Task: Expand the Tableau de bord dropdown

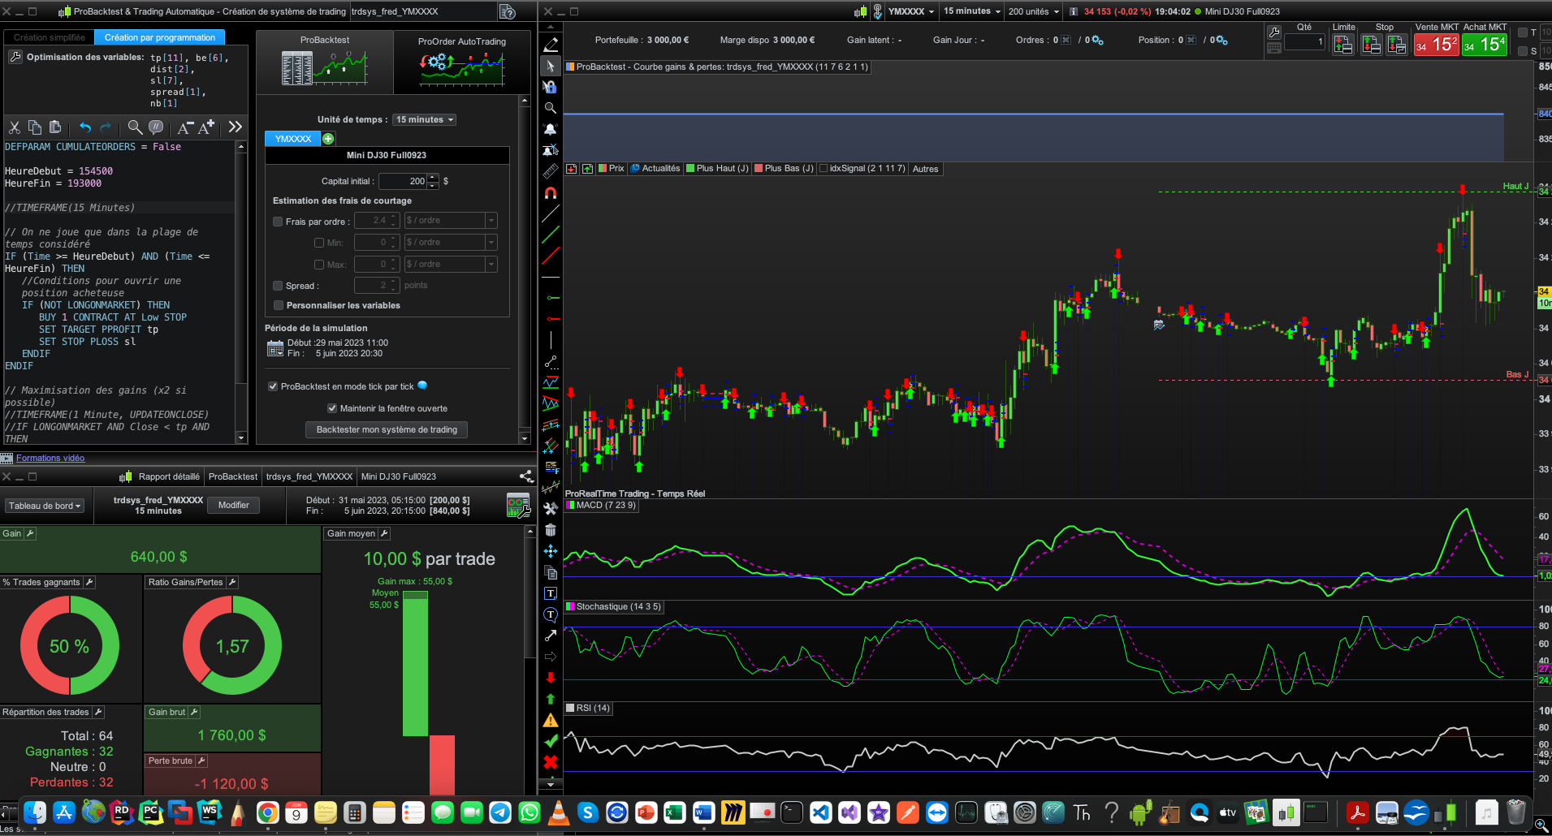Action: click(x=45, y=506)
